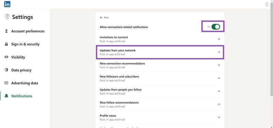
Task: Click the bell icon for Notifications
Action: point(6,96)
